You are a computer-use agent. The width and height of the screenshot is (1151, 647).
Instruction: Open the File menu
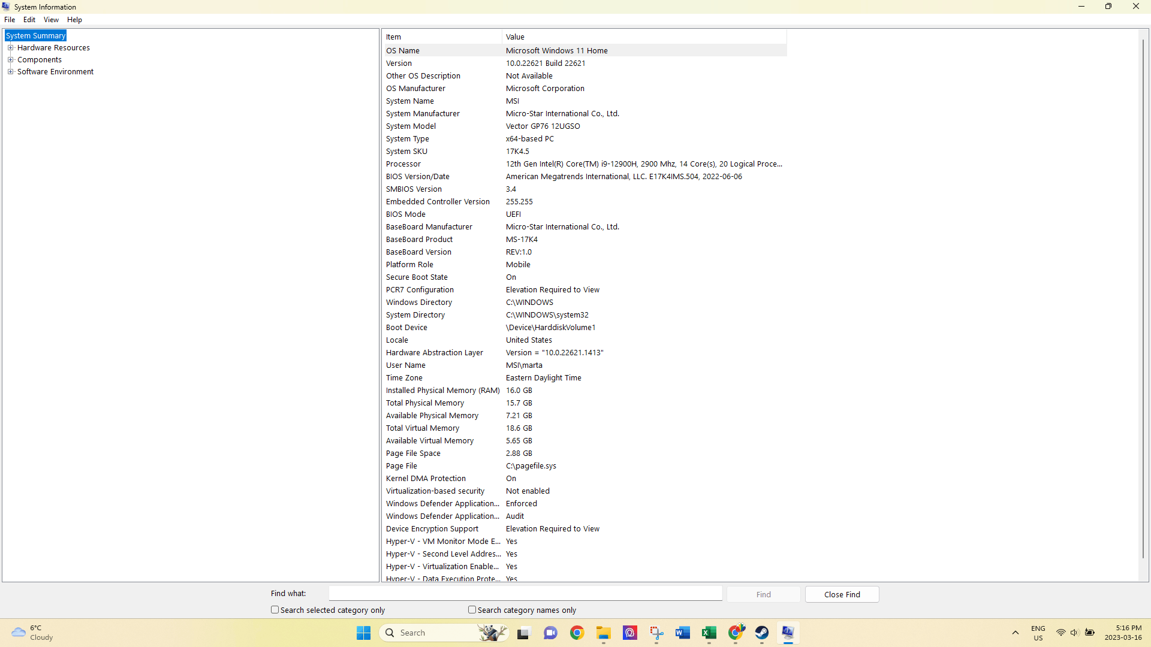pos(10,20)
